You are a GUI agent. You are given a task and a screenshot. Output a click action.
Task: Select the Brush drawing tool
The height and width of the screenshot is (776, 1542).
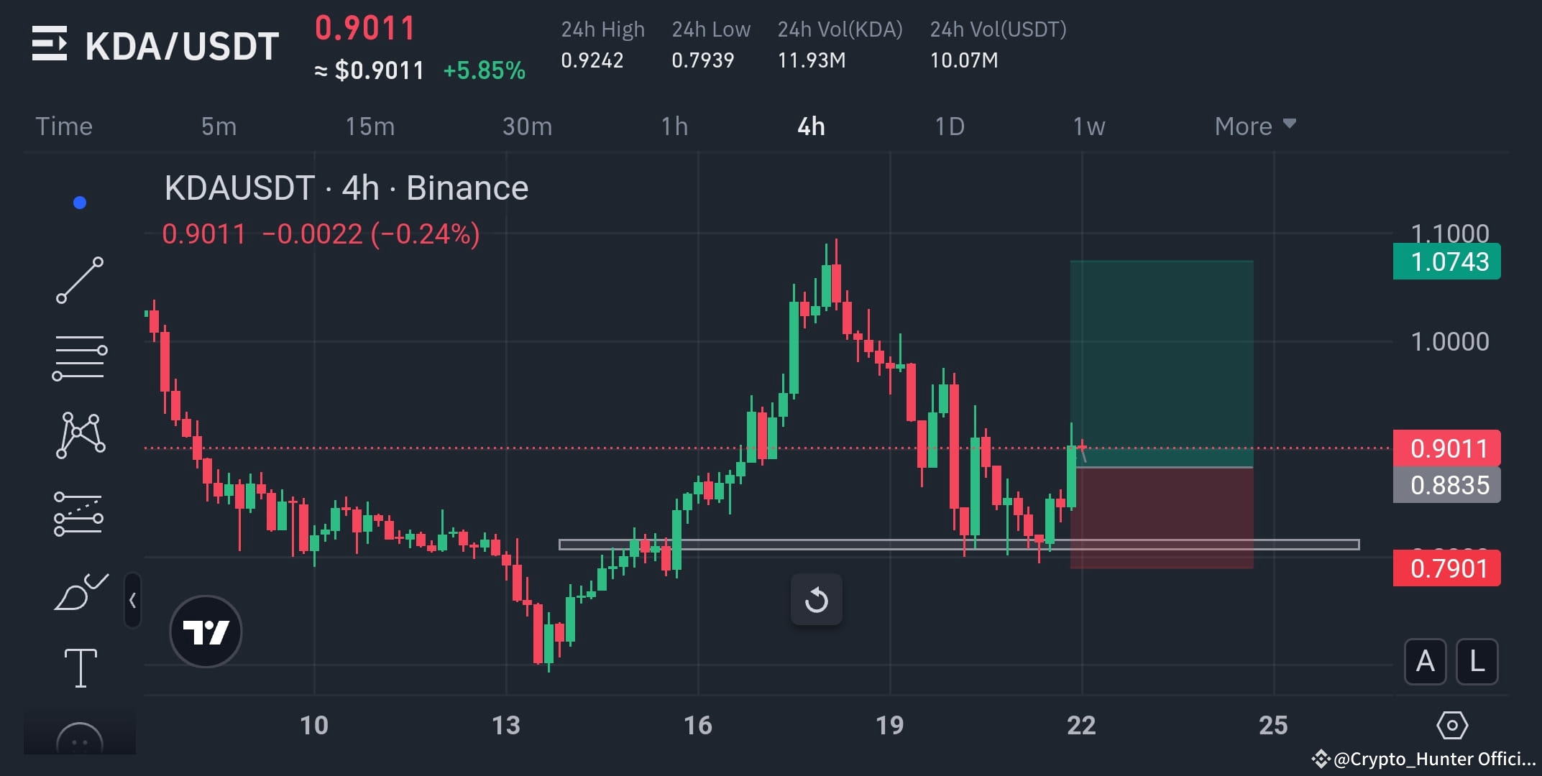point(81,591)
